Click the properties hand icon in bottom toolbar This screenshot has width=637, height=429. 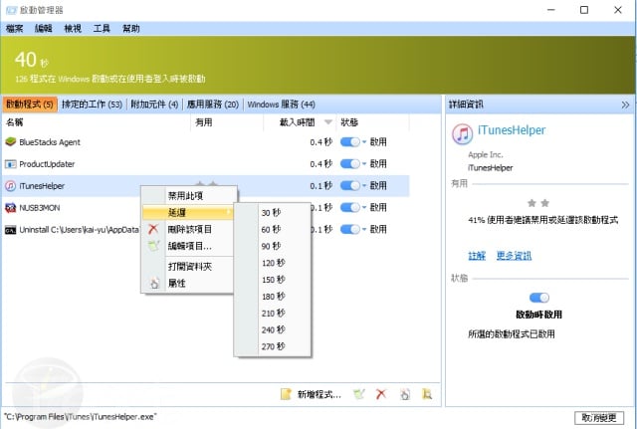tap(404, 395)
